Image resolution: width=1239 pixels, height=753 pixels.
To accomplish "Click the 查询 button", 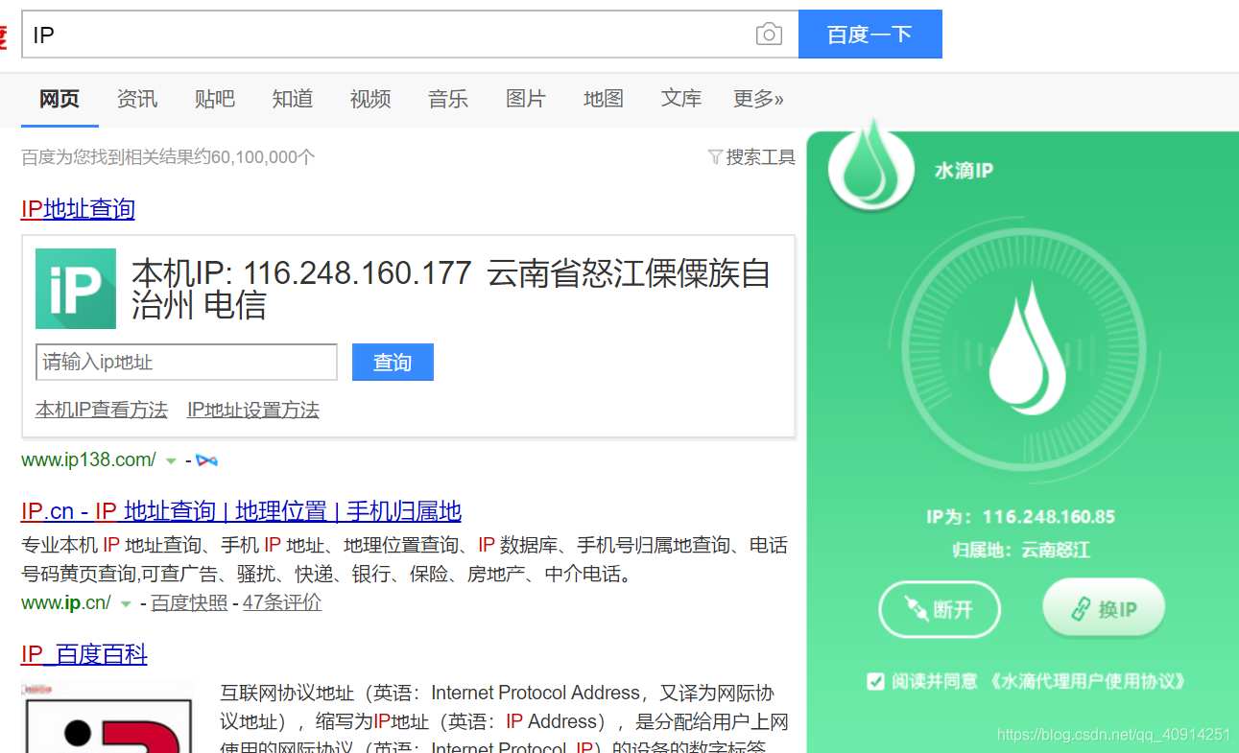I will point(393,363).
